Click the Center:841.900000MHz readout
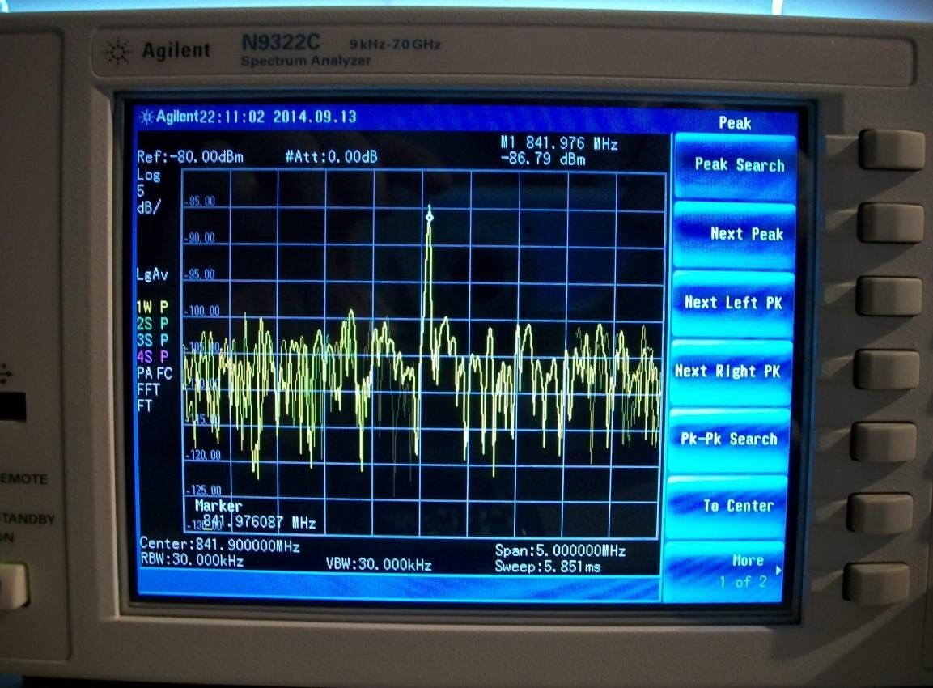This screenshot has height=688, width=933. pos(219,546)
